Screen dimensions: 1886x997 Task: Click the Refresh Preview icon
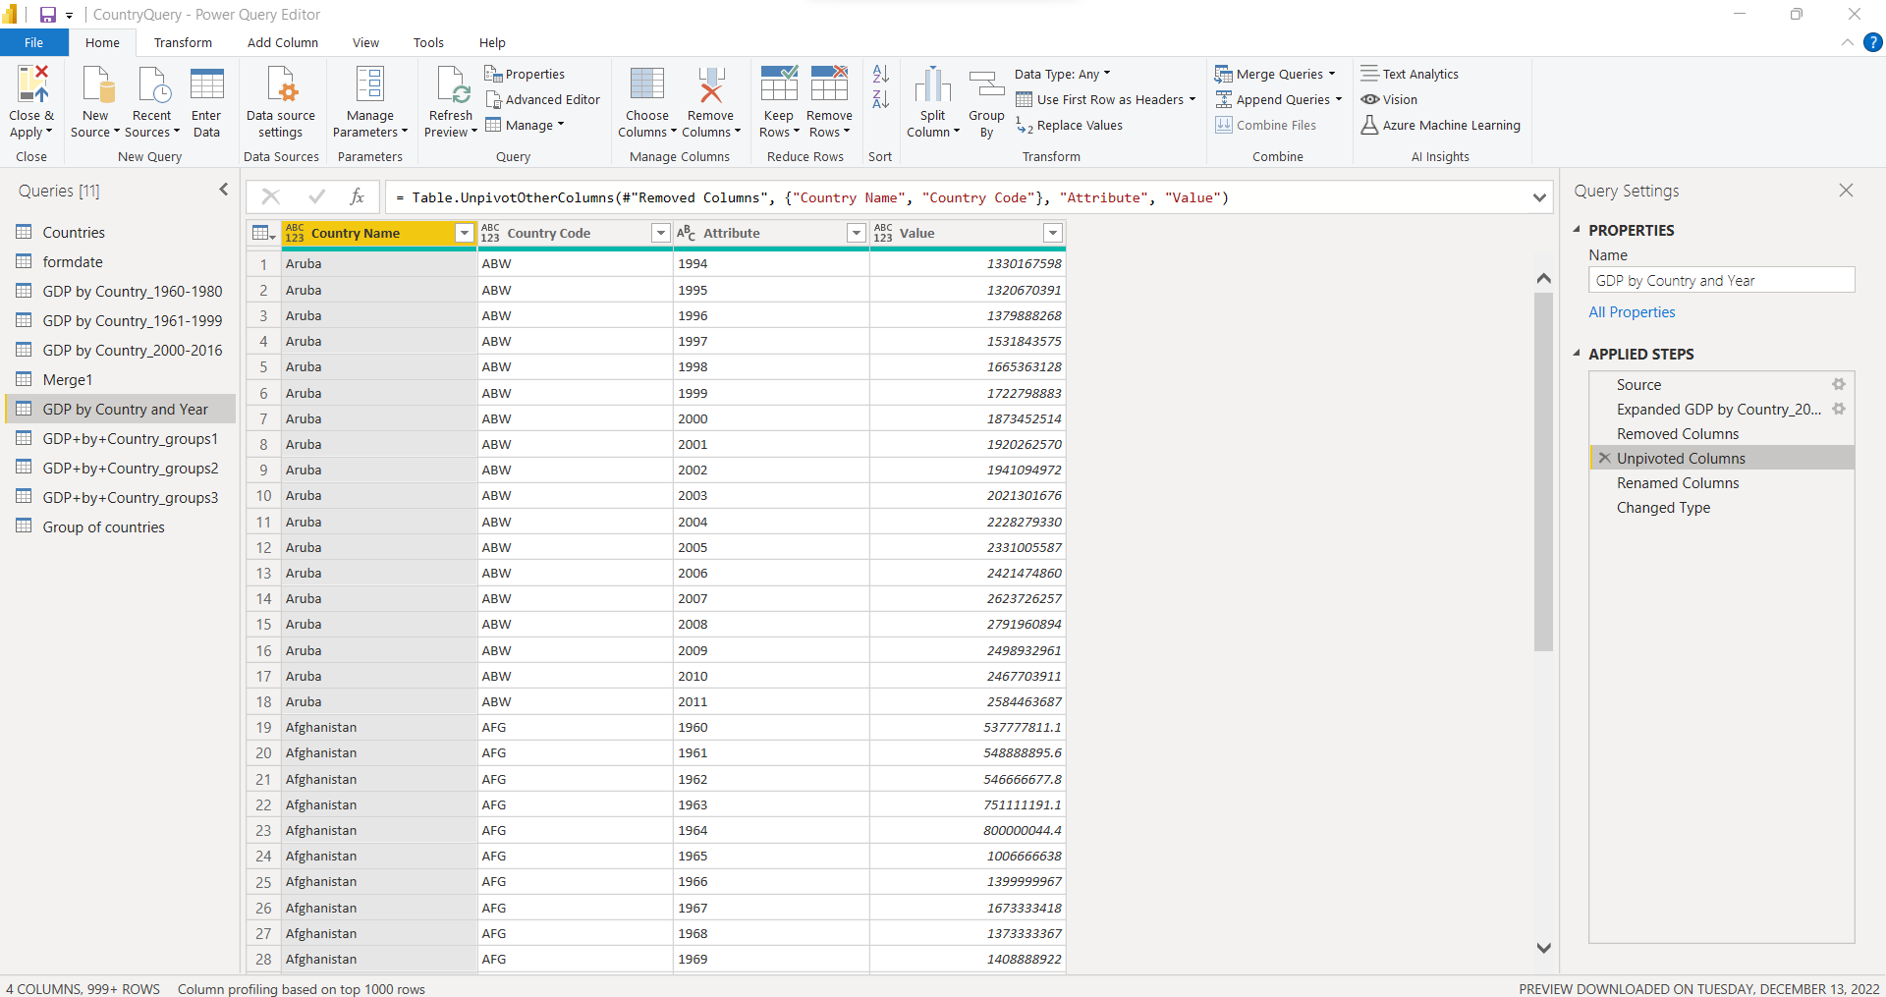pos(452,84)
